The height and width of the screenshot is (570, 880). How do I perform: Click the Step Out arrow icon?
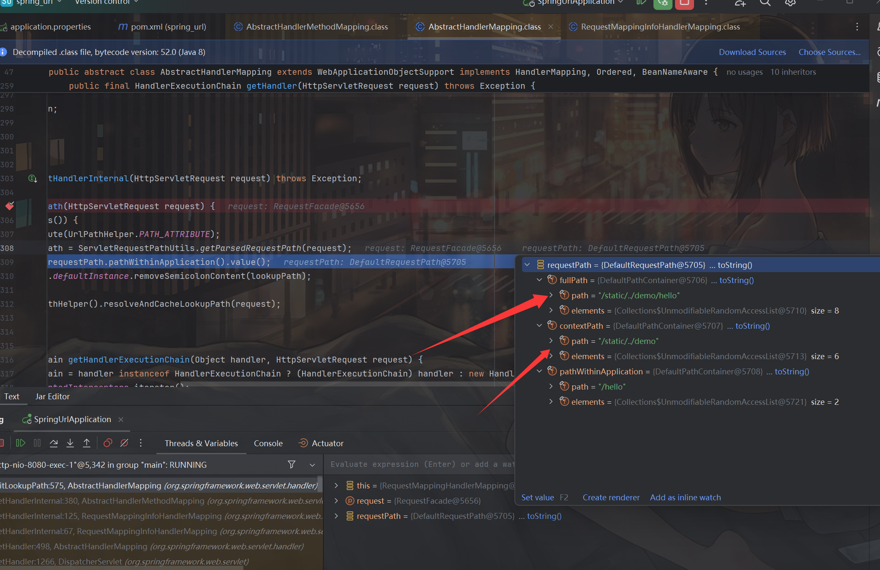[87, 443]
